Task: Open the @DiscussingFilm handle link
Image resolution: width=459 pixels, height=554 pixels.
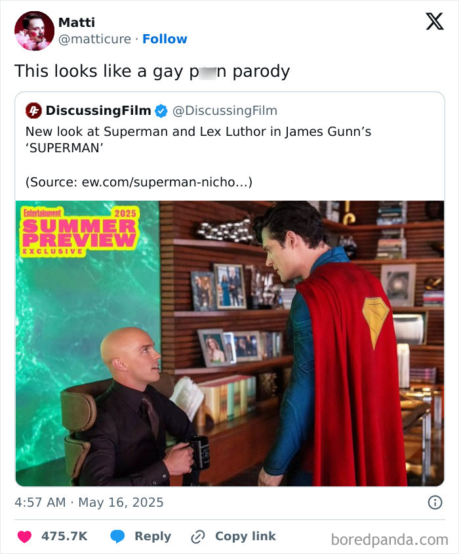Action: point(224,110)
